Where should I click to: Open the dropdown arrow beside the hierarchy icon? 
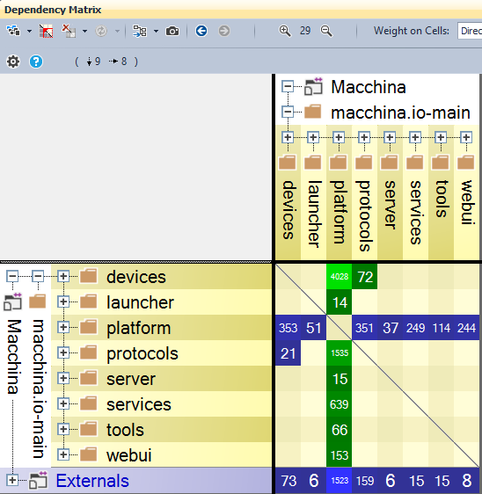tap(29, 31)
